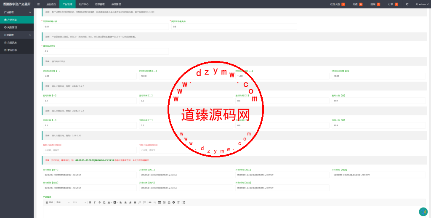Screen dimensions: 431x218
Task: Click the unlink icon in editor
Action: point(154,202)
